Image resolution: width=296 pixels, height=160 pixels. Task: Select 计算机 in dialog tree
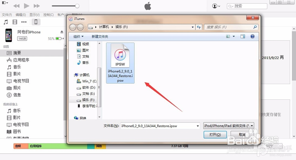pyautogui.click(x=82, y=75)
